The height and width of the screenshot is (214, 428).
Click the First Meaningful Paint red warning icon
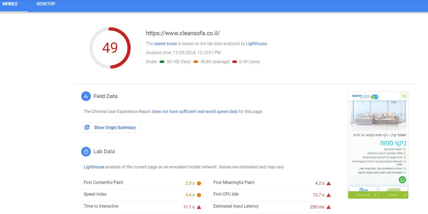point(329,183)
